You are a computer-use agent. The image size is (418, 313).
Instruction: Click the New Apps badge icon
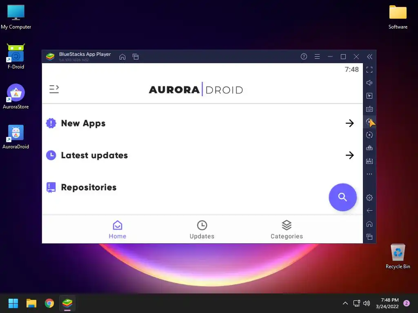pyautogui.click(x=51, y=123)
